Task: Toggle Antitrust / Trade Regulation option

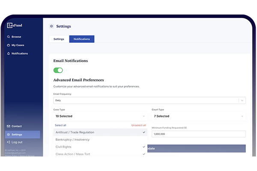Action: click(100, 133)
